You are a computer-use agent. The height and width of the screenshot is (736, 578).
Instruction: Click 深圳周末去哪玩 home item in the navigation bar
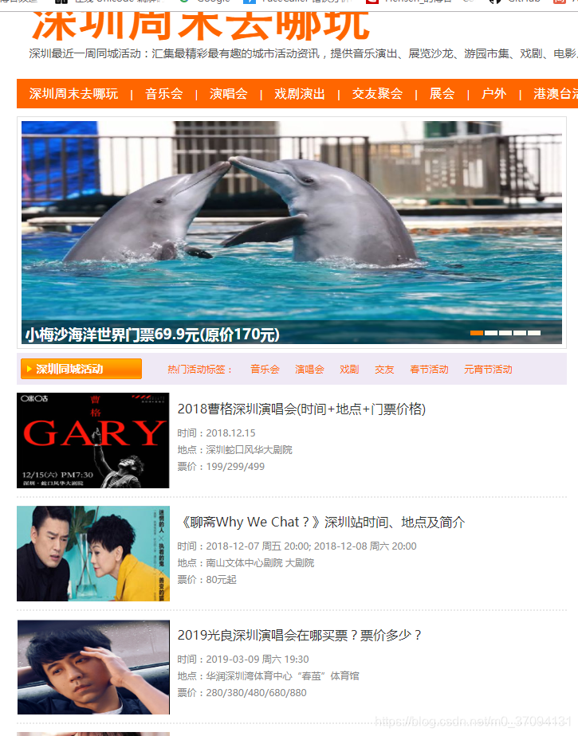point(73,94)
